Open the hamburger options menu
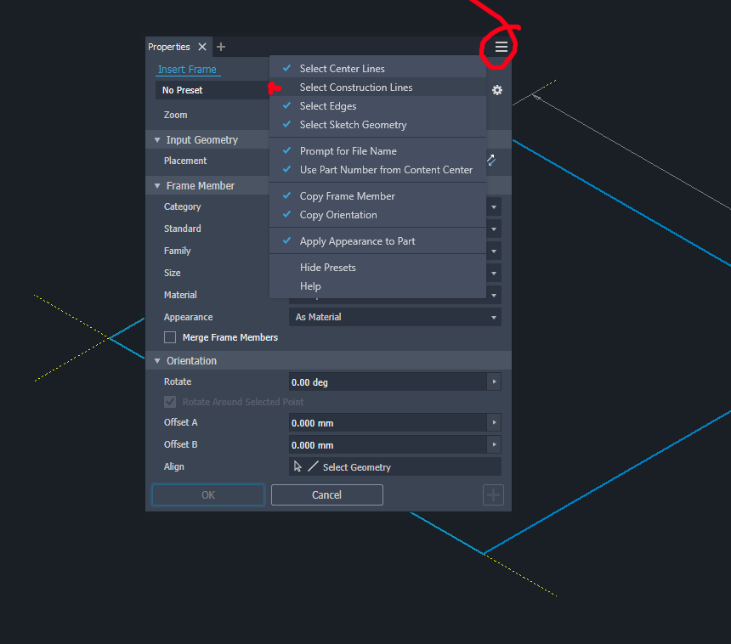Image resolution: width=731 pixels, height=644 pixels. (x=501, y=48)
